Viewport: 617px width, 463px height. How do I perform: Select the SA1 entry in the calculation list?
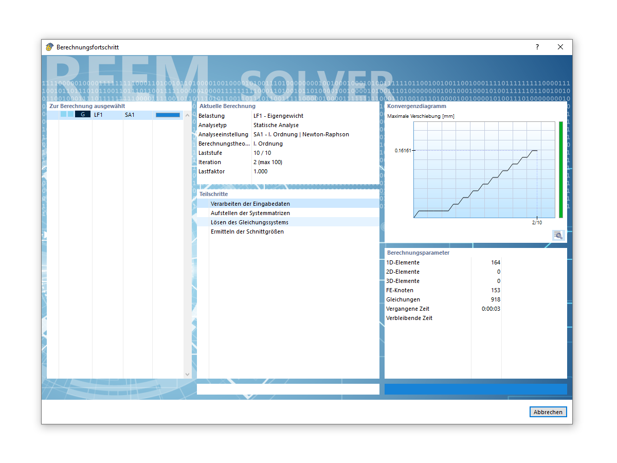point(129,115)
